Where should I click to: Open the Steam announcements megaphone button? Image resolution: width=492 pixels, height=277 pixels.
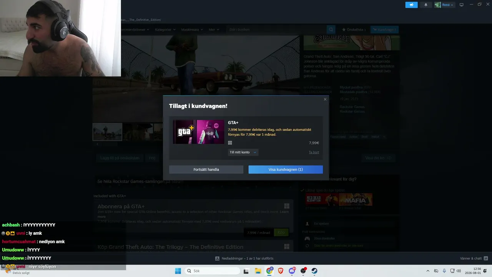(411, 5)
